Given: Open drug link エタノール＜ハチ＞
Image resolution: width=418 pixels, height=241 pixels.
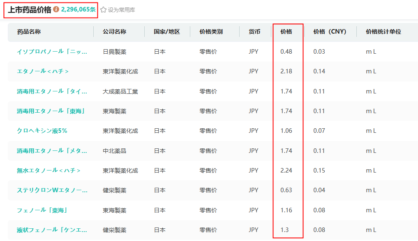Looking at the screenshot, I should [x=43, y=71].
